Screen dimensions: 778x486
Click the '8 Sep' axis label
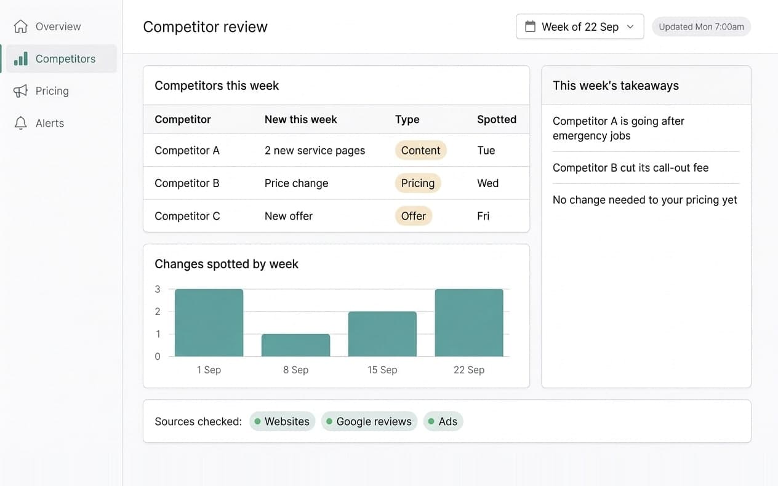click(x=296, y=370)
